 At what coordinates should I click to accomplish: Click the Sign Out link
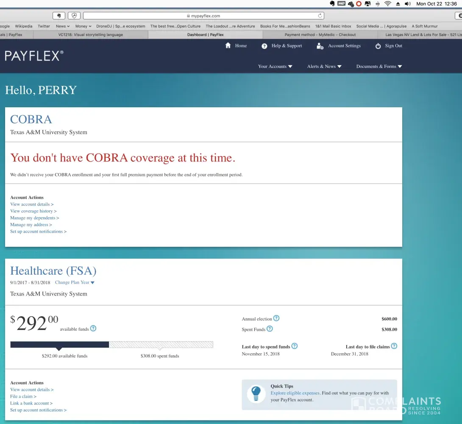[x=393, y=46]
